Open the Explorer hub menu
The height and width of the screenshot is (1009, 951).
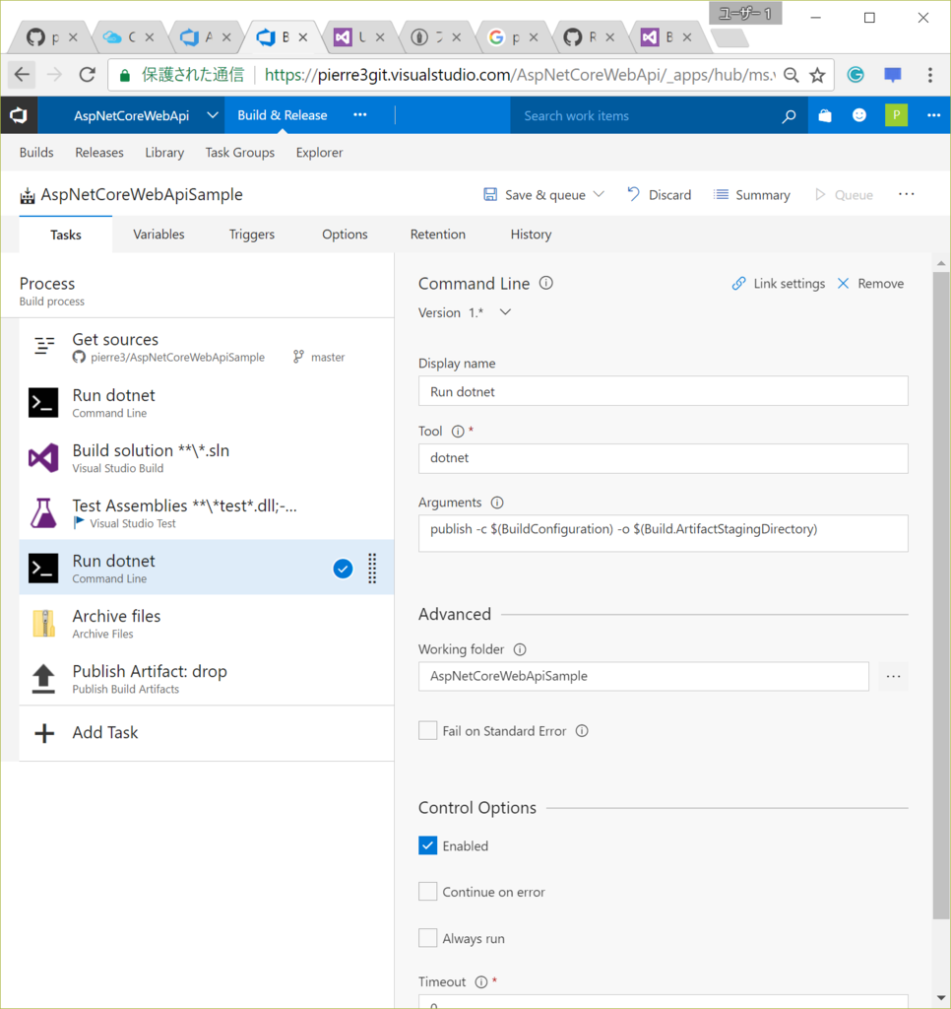pos(320,153)
